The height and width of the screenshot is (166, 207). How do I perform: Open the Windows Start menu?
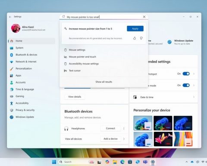[54, 162]
